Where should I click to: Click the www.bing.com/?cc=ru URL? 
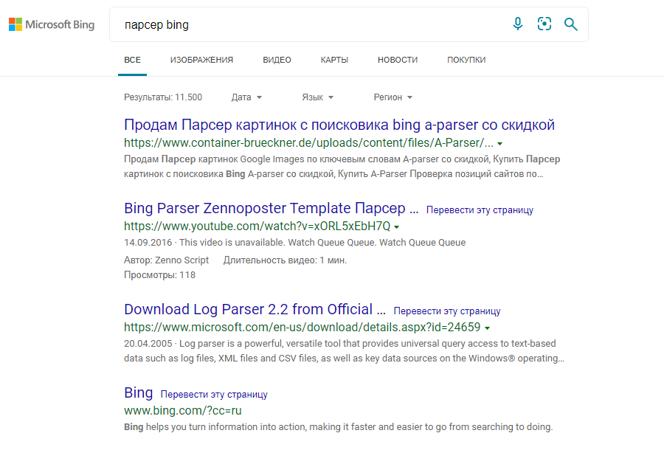point(183,411)
